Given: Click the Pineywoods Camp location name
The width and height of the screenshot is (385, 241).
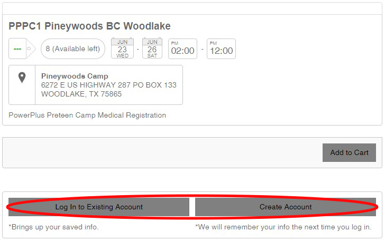Looking at the screenshot, I should click(75, 76).
